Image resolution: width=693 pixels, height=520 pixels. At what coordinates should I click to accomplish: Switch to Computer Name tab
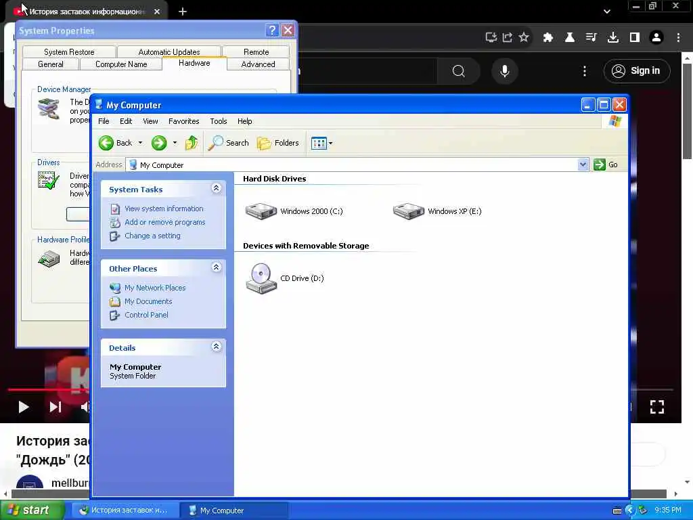pyautogui.click(x=121, y=64)
